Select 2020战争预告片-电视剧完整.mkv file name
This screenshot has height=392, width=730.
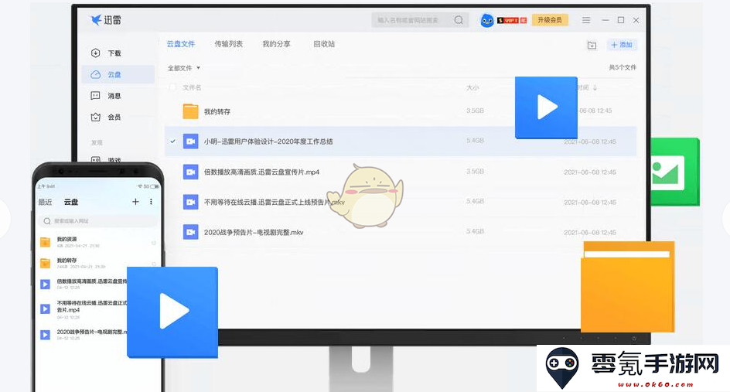coord(254,232)
